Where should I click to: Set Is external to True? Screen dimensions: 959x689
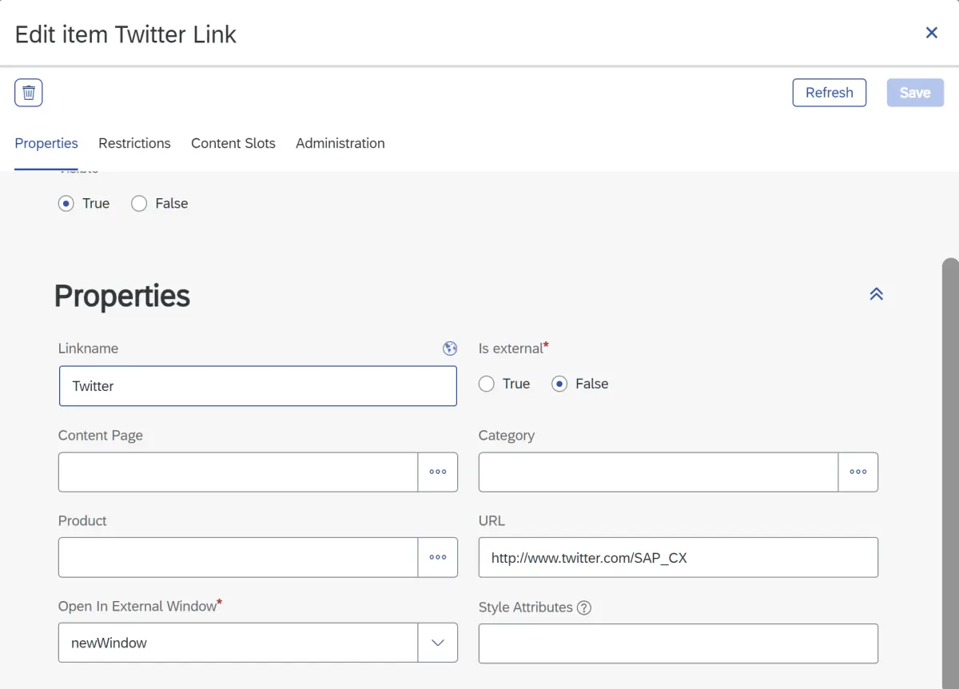pos(487,384)
